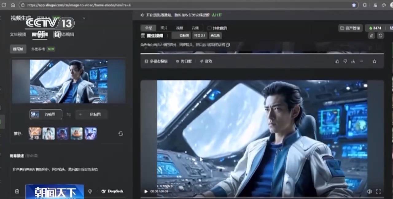Open the 视频生成 model version dropdown
Screen dimensions: 393x199
click(84, 18)
